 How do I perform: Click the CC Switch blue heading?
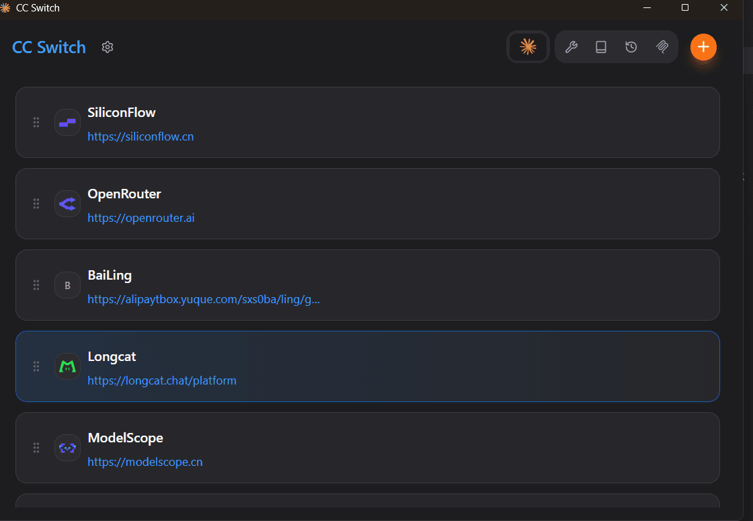[49, 47]
